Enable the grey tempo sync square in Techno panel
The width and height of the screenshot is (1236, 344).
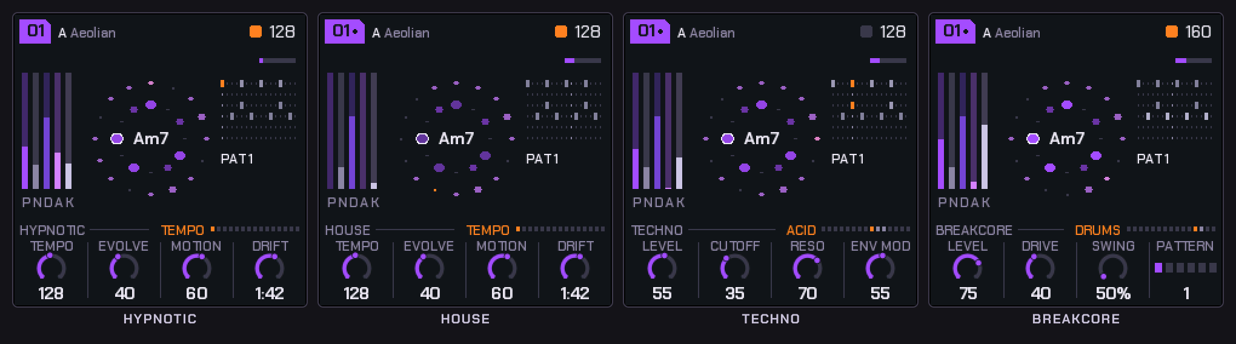click(866, 31)
